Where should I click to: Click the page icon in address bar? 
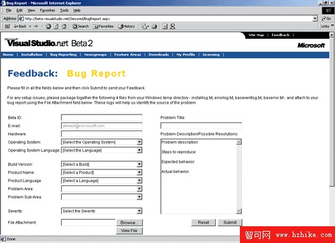[x=21, y=19]
